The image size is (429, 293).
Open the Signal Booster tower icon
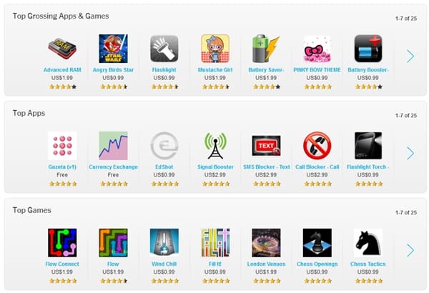tap(215, 146)
